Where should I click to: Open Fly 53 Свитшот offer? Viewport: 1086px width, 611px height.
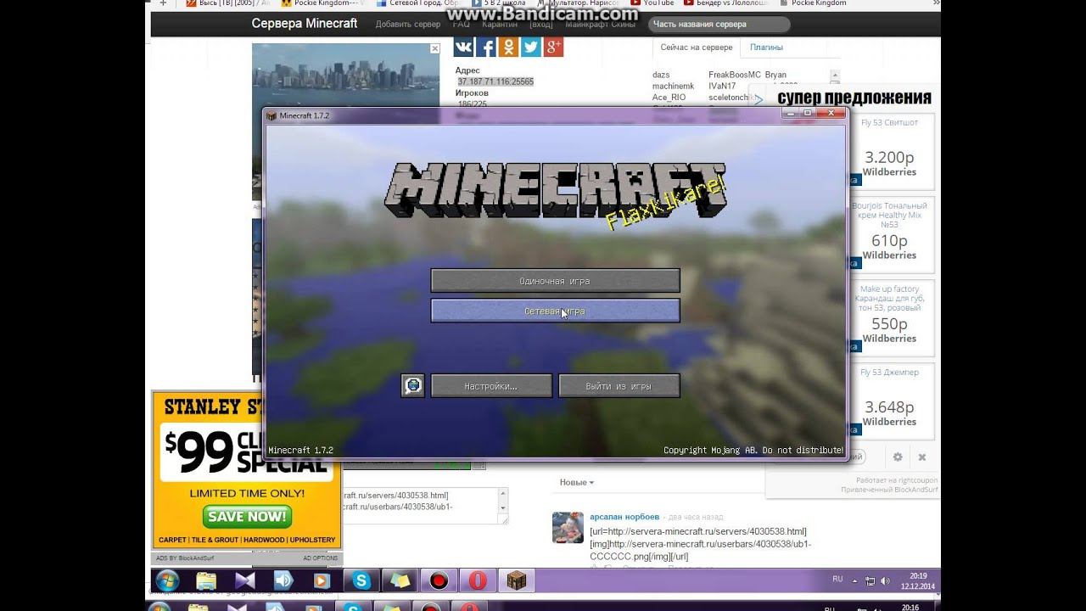(889, 154)
